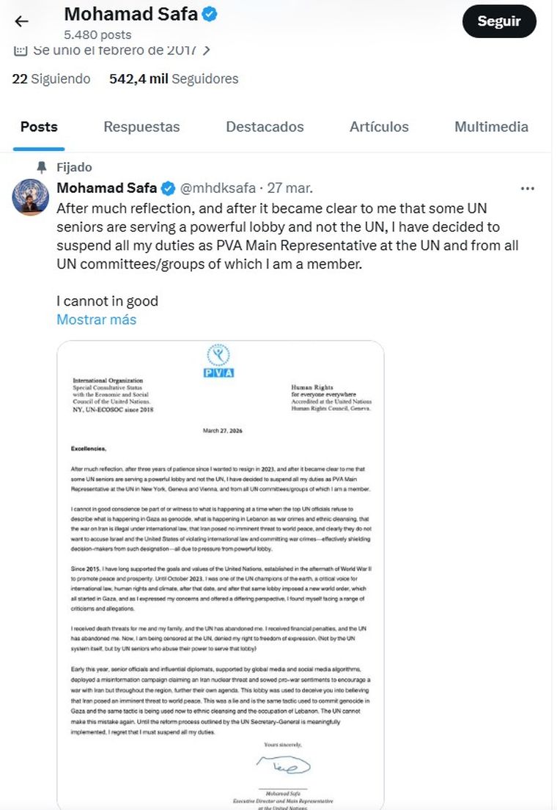This screenshot has width=557, height=810.
Task: Click Mohamad Safa's profile avatar in the post
Action: [x=31, y=196]
